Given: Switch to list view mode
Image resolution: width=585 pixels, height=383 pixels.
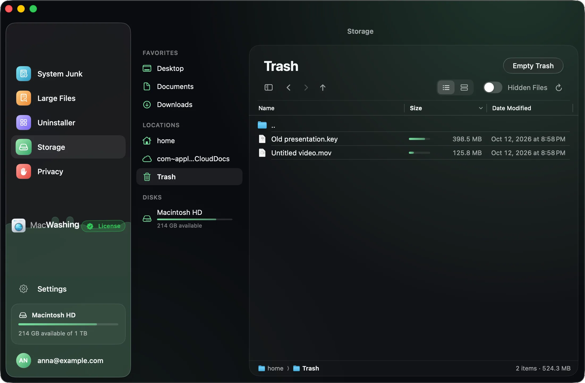Looking at the screenshot, I should coord(446,87).
